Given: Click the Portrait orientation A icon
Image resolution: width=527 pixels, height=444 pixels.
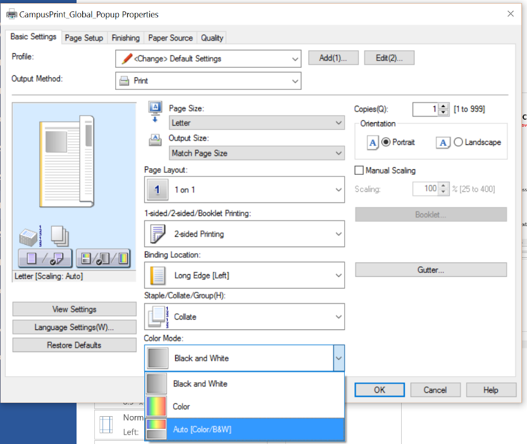Looking at the screenshot, I should click(373, 143).
